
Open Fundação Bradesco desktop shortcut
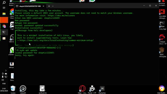click(x=163, y=39)
